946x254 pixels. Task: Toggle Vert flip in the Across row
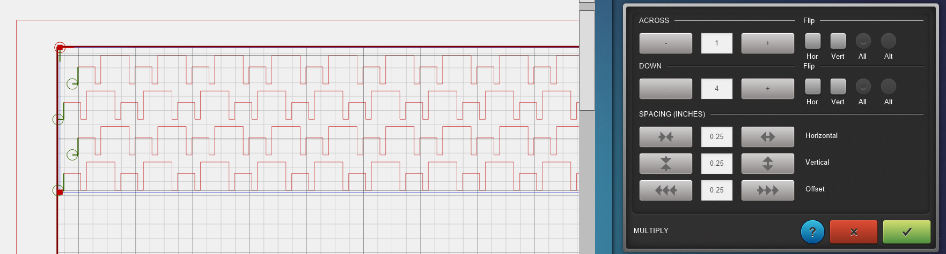pos(838,41)
